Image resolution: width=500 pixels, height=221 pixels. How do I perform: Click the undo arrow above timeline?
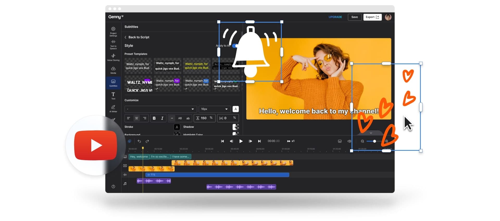tap(139, 141)
